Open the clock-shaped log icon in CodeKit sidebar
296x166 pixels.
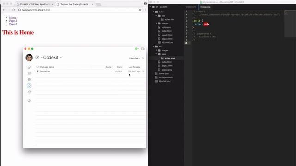pos(29,101)
